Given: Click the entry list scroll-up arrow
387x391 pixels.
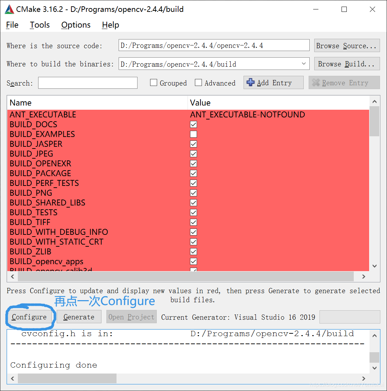Looking at the screenshot, I should pyautogui.click(x=374, y=101).
